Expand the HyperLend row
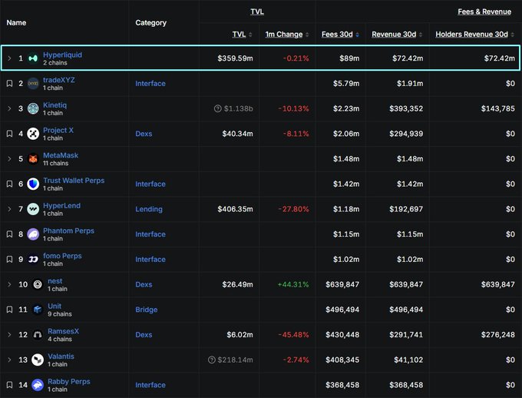Viewport: 522px width, 398px height. coord(9,209)
